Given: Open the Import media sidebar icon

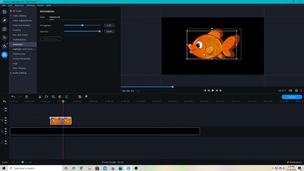Looking at the screenshot, I should (x=4, y=12).
